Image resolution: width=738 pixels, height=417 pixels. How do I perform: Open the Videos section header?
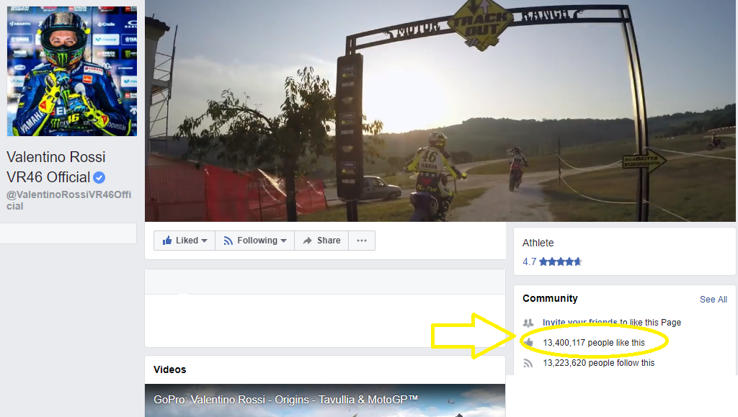pos(169,369)
